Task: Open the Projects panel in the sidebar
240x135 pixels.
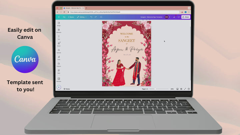Action: (59, 65)
